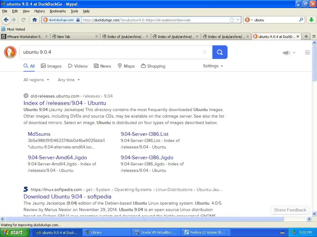Close the New Tab tab
Image resolution: width=317 pixels, height=237 pixels.
[x=97, y=36]
